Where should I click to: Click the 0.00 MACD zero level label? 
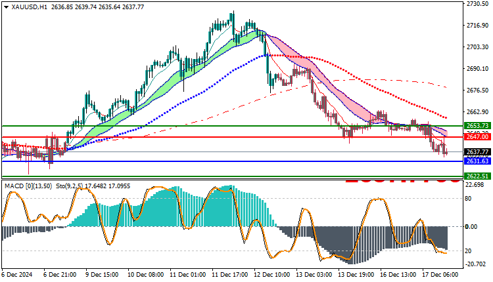click(x=471, y=226)
